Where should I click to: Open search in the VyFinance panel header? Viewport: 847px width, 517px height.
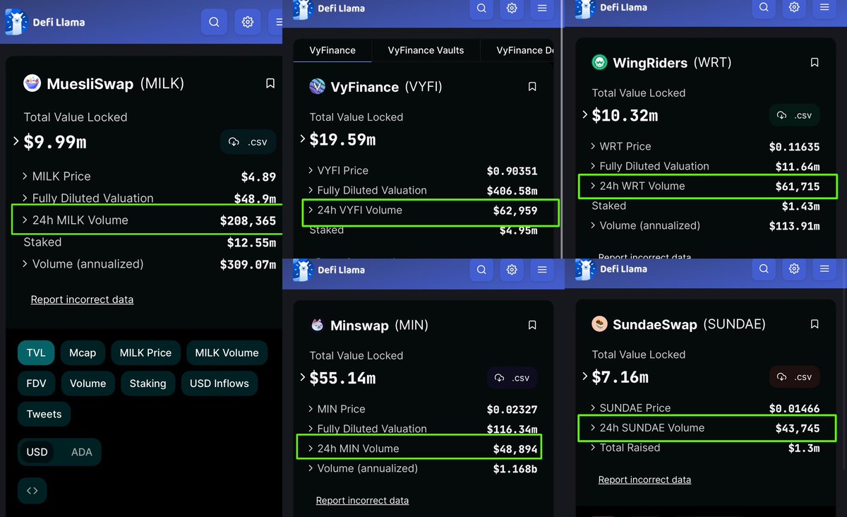(481, 8)
